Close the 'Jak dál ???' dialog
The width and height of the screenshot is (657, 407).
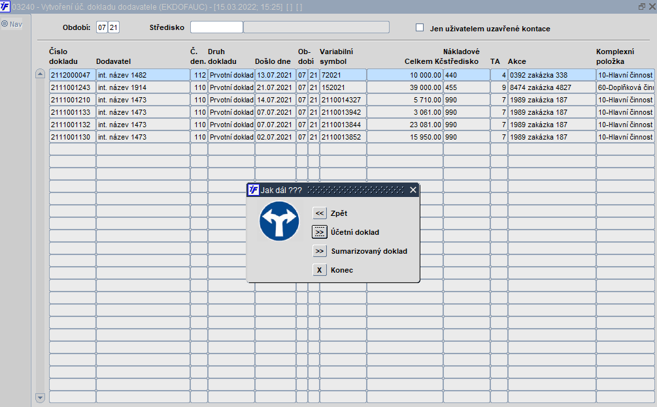click(413, 190)
